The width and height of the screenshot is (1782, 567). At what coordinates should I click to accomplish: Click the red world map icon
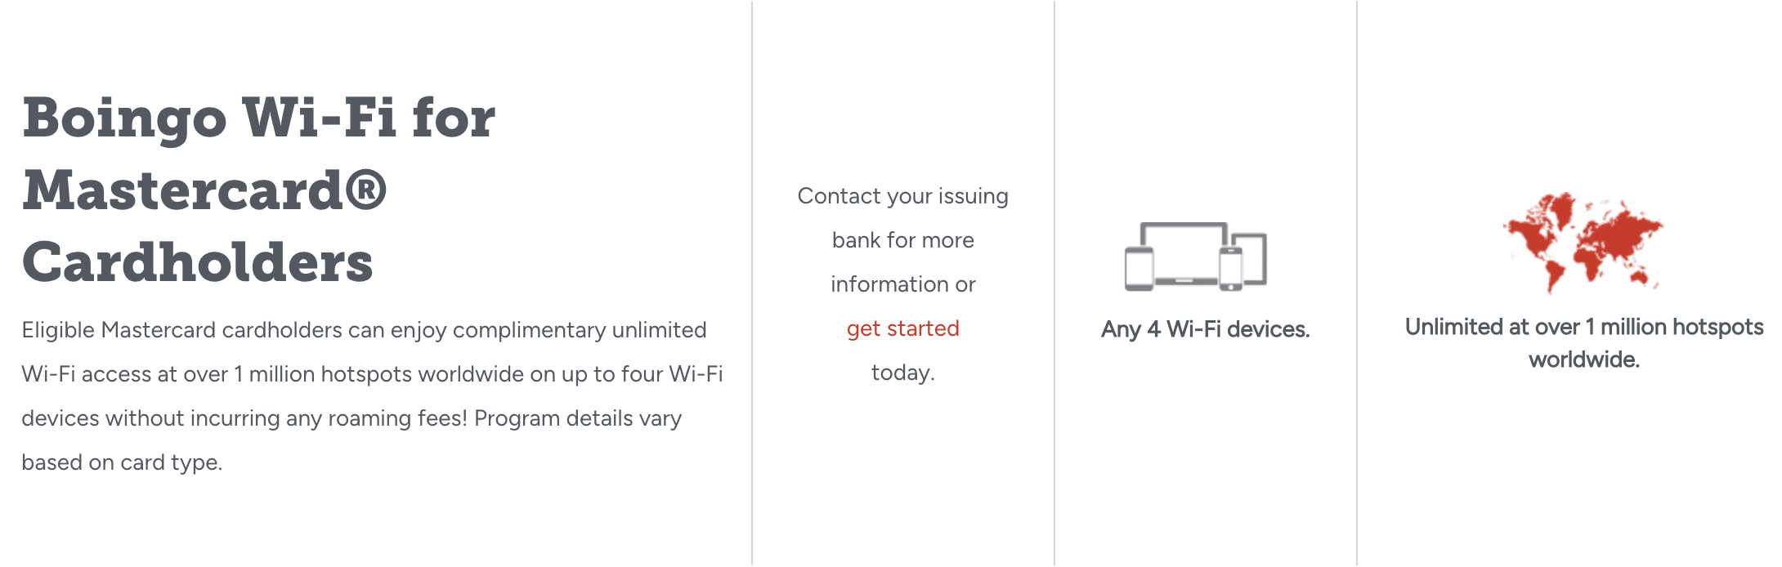pyautogui.click(x=1583, y=242)
